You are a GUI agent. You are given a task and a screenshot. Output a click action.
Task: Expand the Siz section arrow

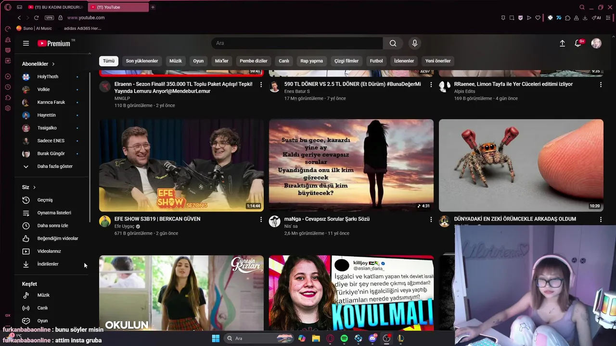[34, 187]
